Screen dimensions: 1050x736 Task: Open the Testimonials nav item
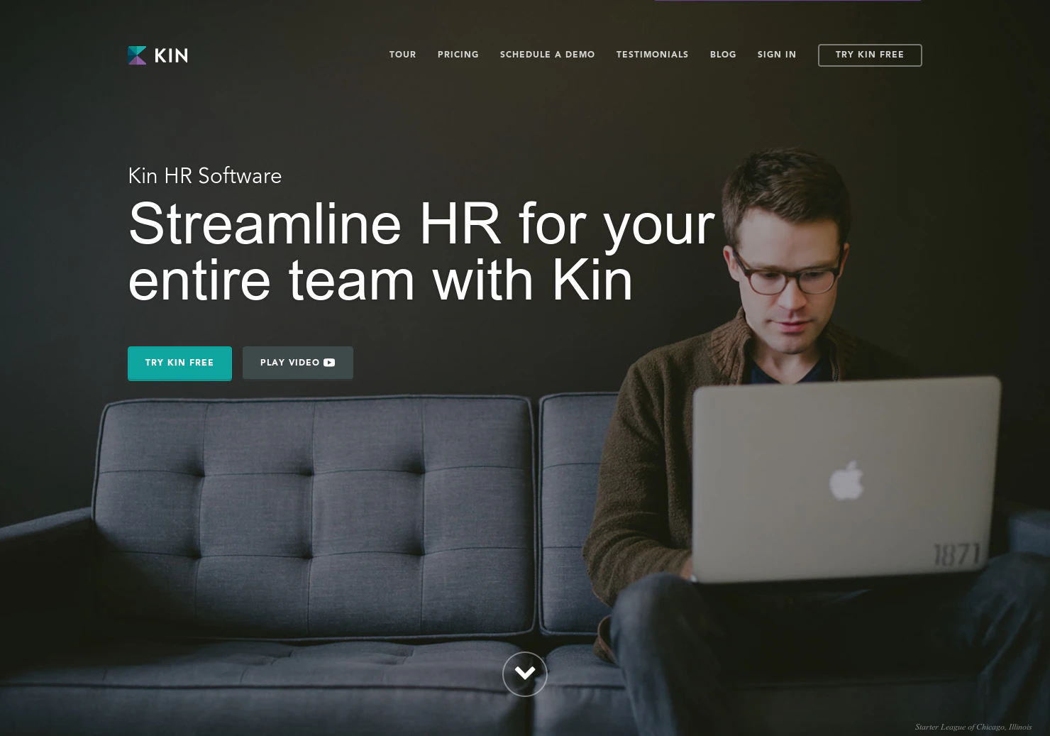click(652, 55)
